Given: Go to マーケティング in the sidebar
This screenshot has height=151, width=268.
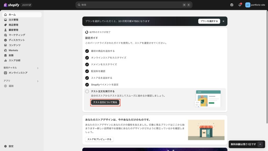Looking at the screenshot, I should (17, 35).
